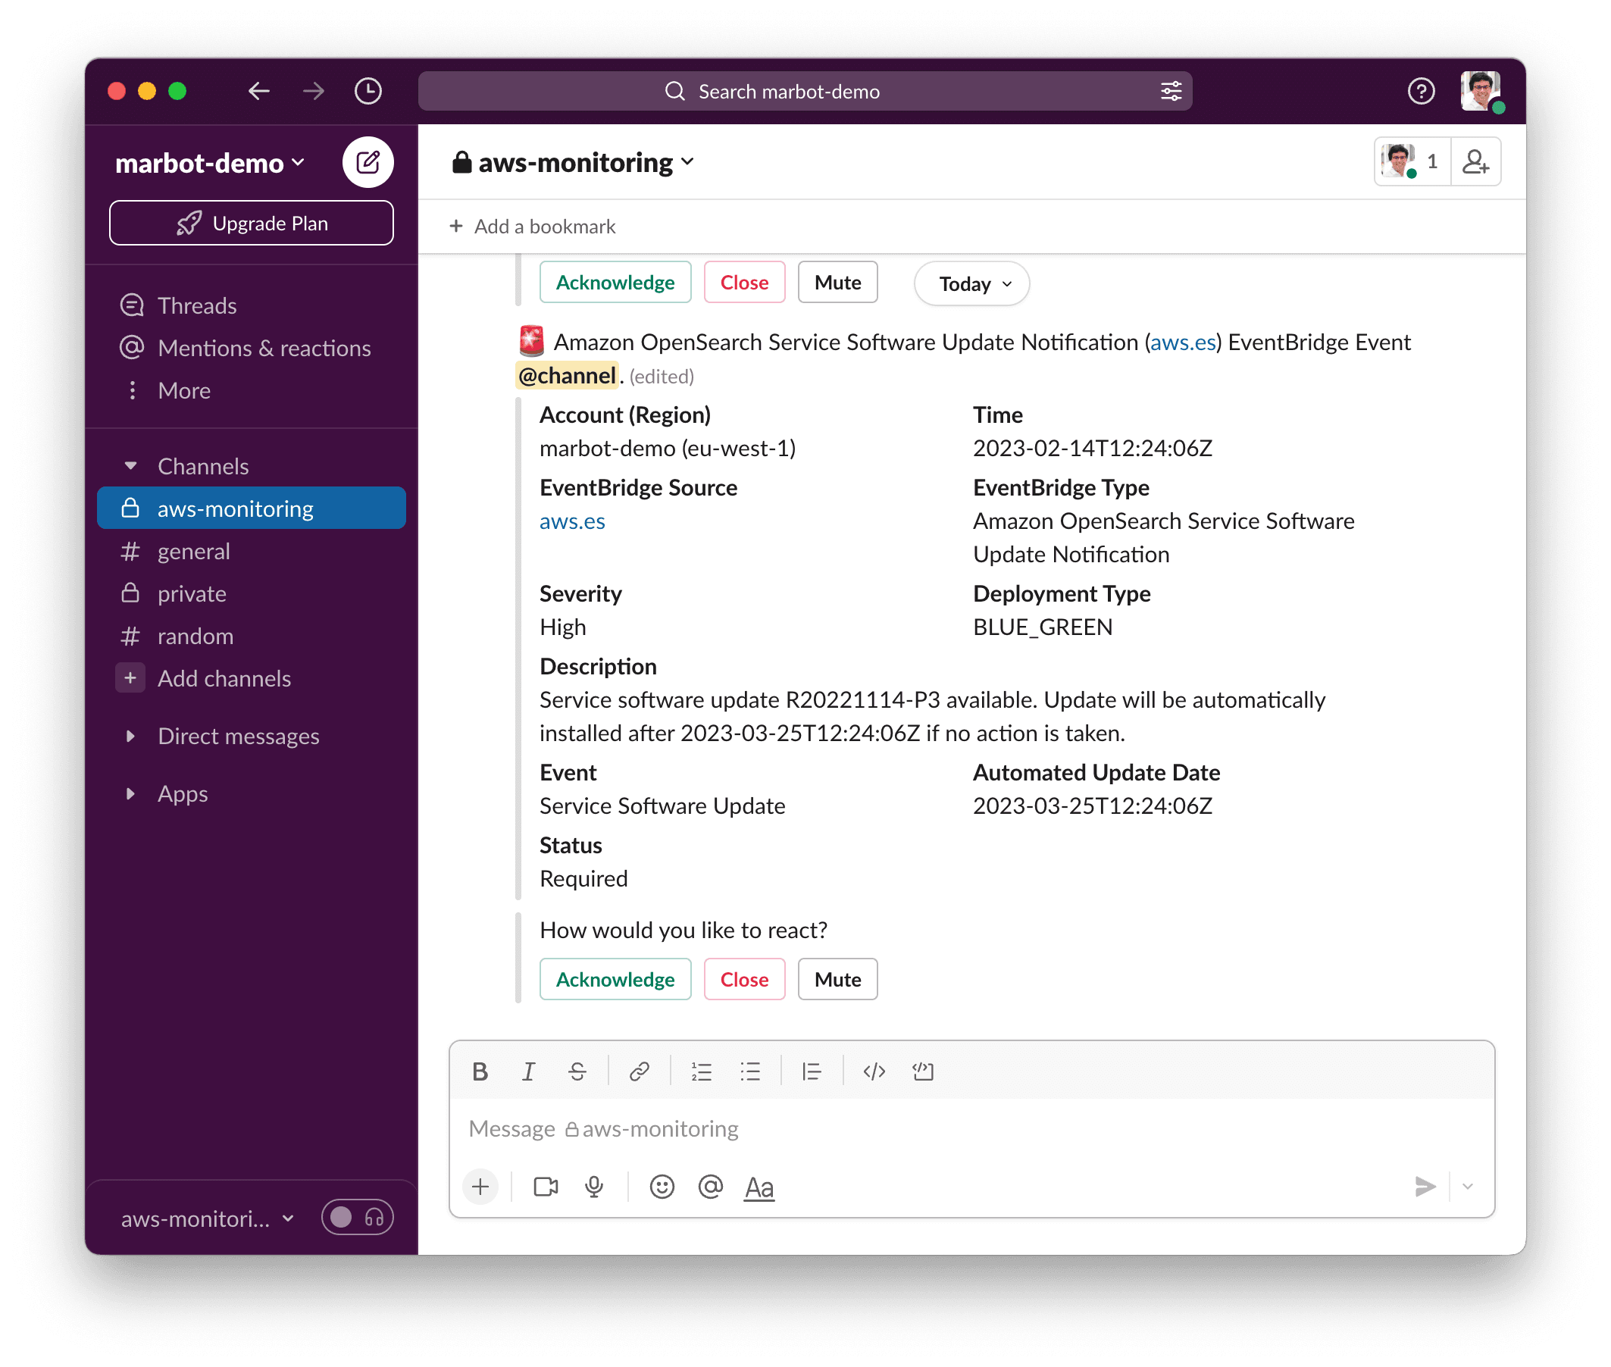Apply strikethrough formatting
Viewport: 1611px width, 1367px height.
577,1071
